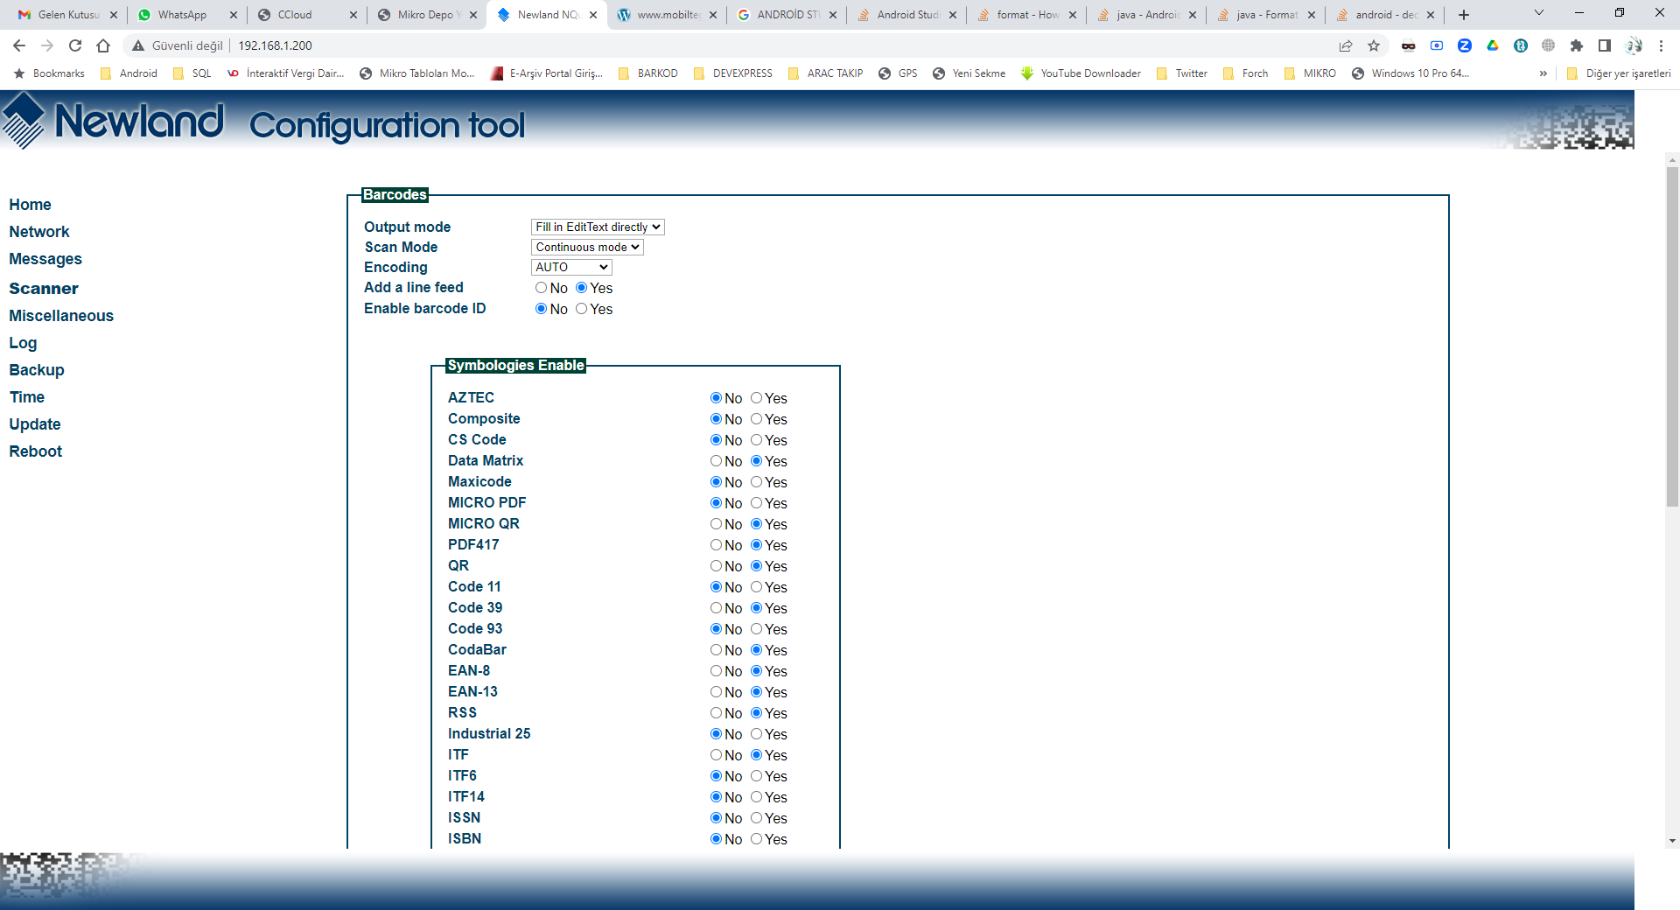Open a new browser tab
The image size is (1680, 910).
point(1464,15)
